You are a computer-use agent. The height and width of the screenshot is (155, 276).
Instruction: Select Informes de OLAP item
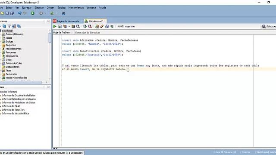pos(11,106)
